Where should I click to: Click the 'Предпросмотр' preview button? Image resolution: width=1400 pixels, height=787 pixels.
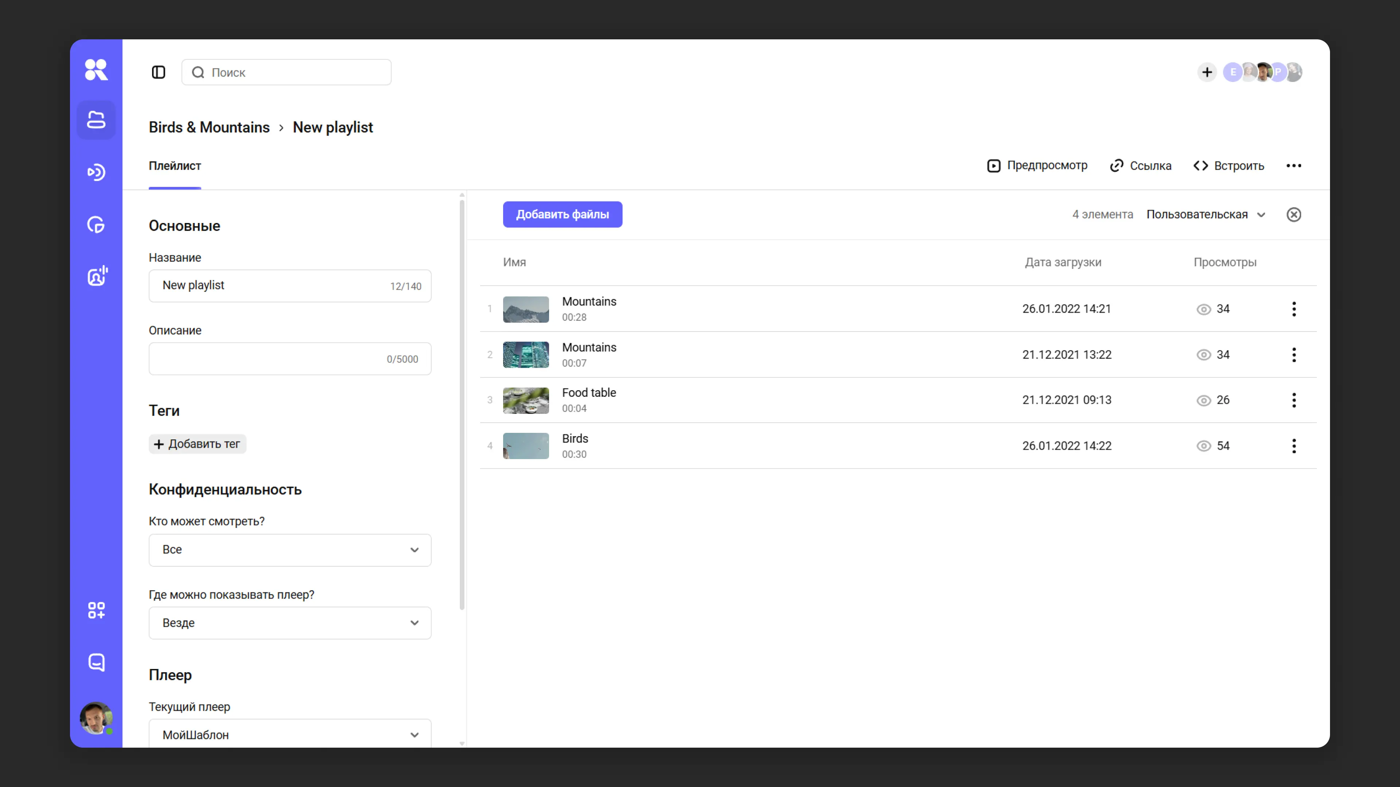click(1037, 166)
